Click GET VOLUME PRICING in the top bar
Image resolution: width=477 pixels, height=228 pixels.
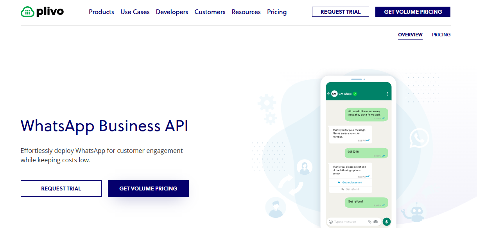coord(412,12)
